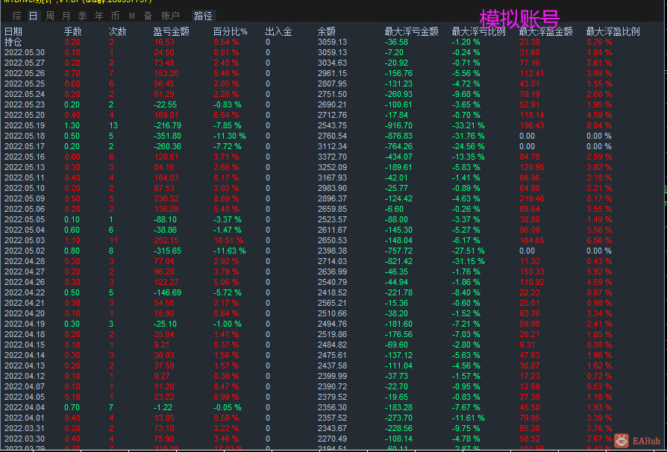Click the 最大浮盈比例 column header
This screenshot has height=452, width=667.
[x=613, y=31]
